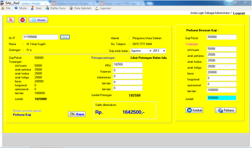
Task: Click the address Pringsewu Utara Selatan
Action: pos(147,38)
